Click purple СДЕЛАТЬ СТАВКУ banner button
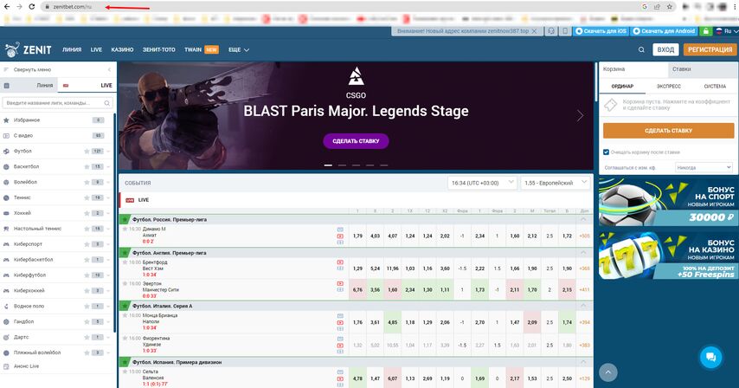 tap(356, 141)
